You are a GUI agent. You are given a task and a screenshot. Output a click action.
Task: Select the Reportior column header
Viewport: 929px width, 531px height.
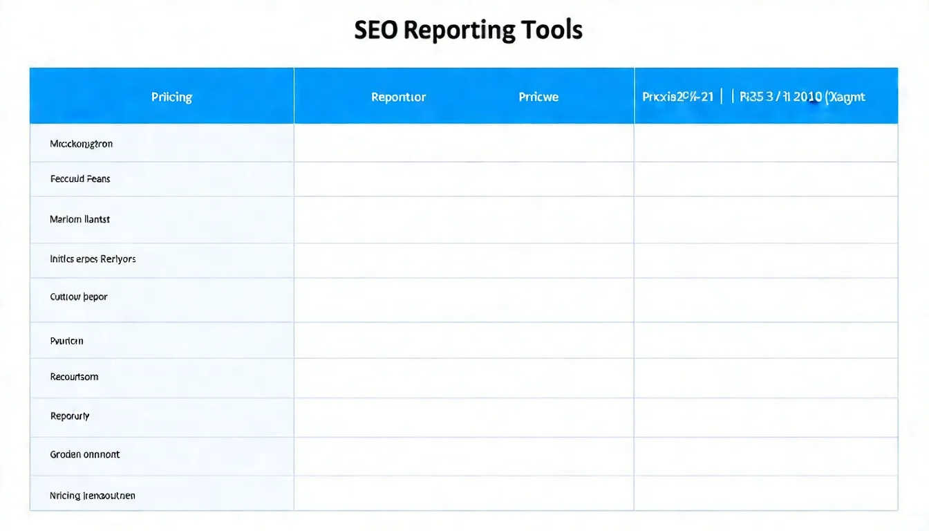click(x=397, y=96)
